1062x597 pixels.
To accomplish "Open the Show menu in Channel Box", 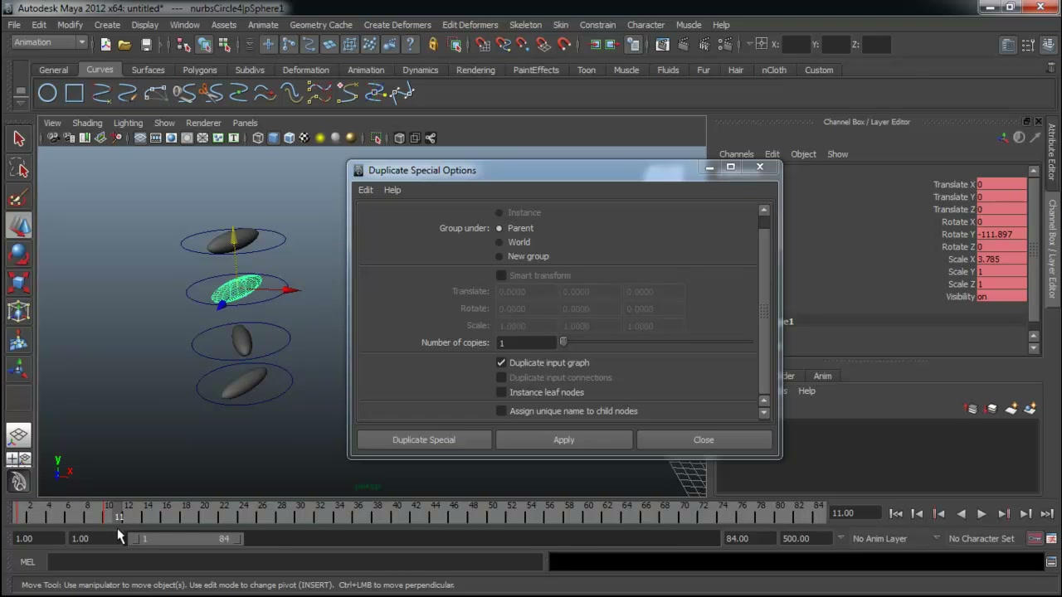I will tap(837, 154).
